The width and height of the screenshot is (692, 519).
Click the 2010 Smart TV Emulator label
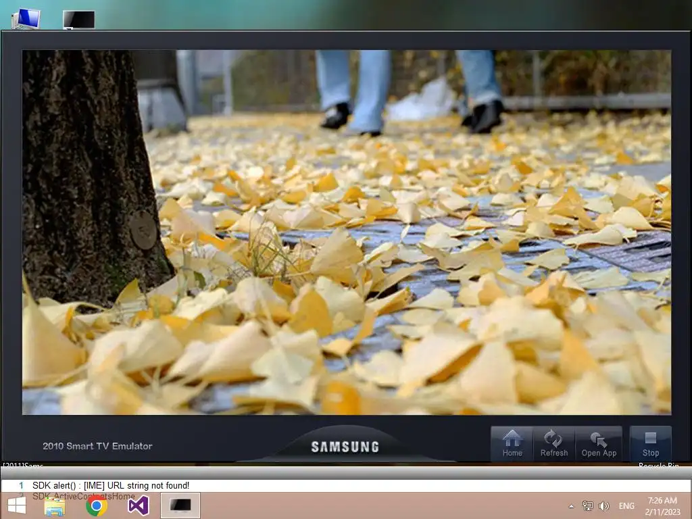click(97, 446)
